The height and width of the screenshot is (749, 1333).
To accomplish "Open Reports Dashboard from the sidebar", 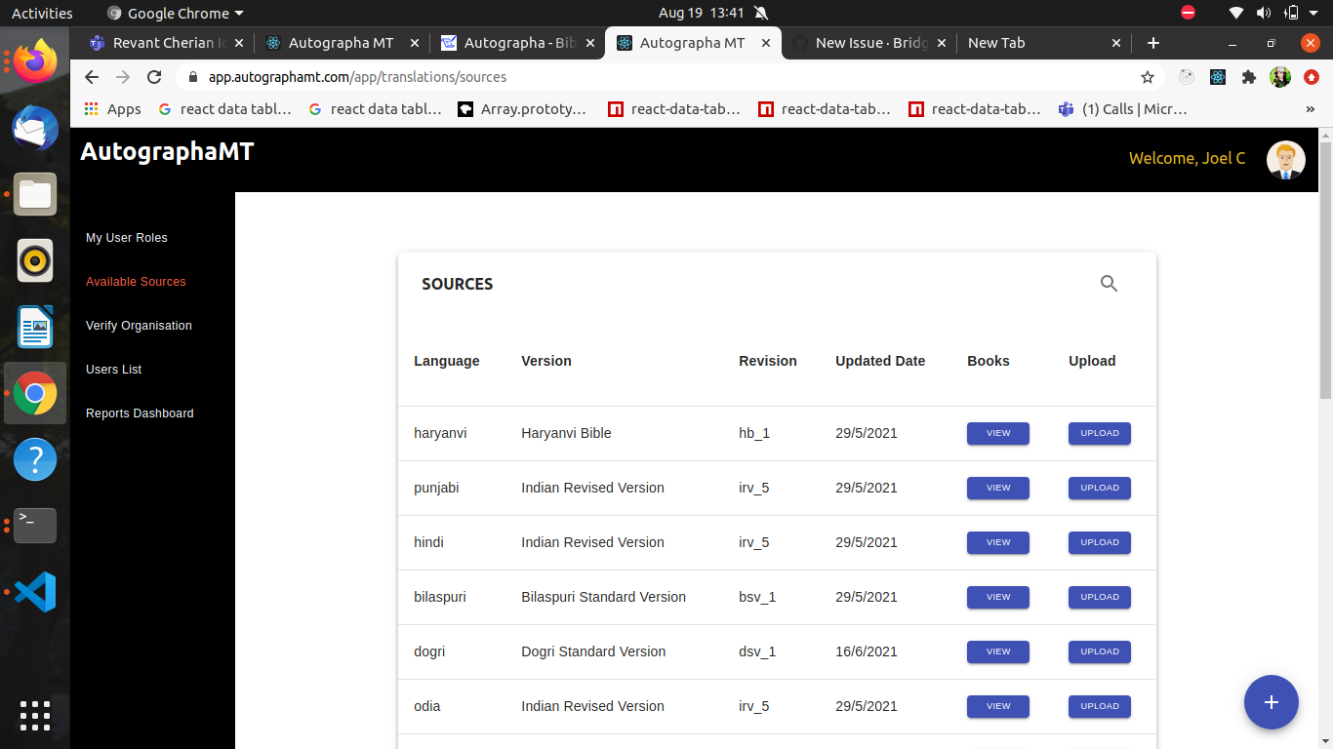I will (140, 414).
